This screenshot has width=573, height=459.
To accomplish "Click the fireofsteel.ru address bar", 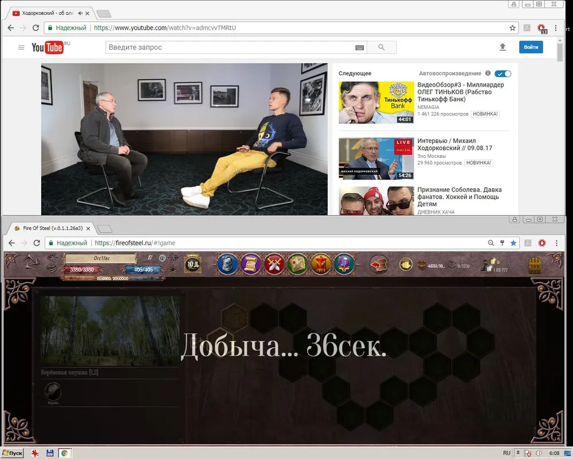I will click(135, 243).
